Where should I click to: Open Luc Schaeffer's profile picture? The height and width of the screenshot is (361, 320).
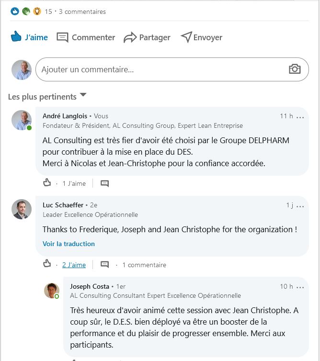click(x=22, y=209)
